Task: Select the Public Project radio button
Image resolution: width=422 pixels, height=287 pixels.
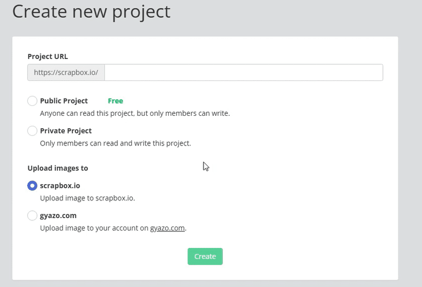Action: click(x=32, y=101)
